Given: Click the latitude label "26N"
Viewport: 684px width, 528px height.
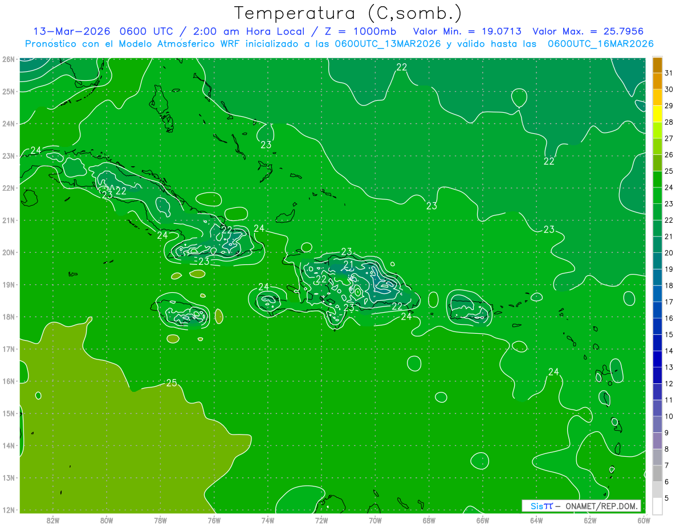Looking at the screenshot, I should point(9,59).
